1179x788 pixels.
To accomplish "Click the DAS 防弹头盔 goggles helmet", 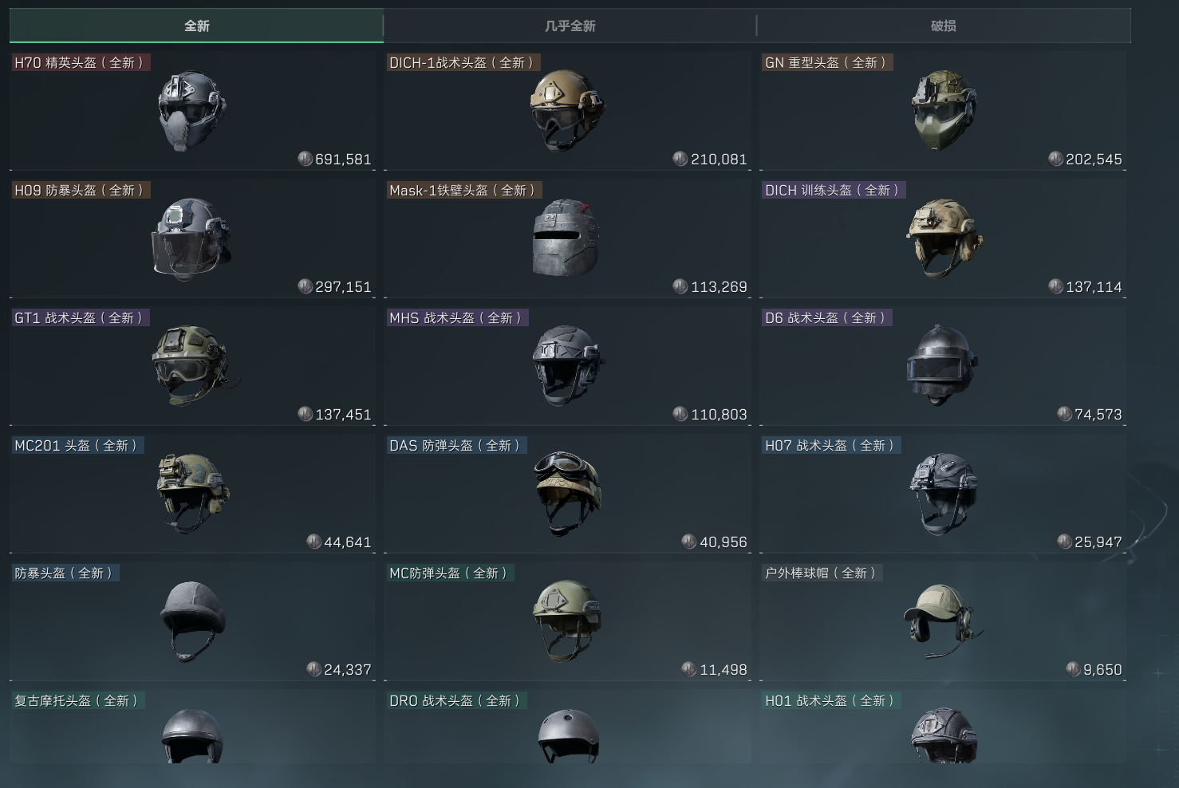I will click(x=566, y=492).
